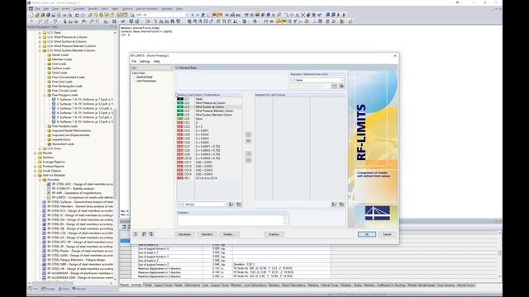Click inside the Comment text field
529x297 pixels.
point(231,220)
